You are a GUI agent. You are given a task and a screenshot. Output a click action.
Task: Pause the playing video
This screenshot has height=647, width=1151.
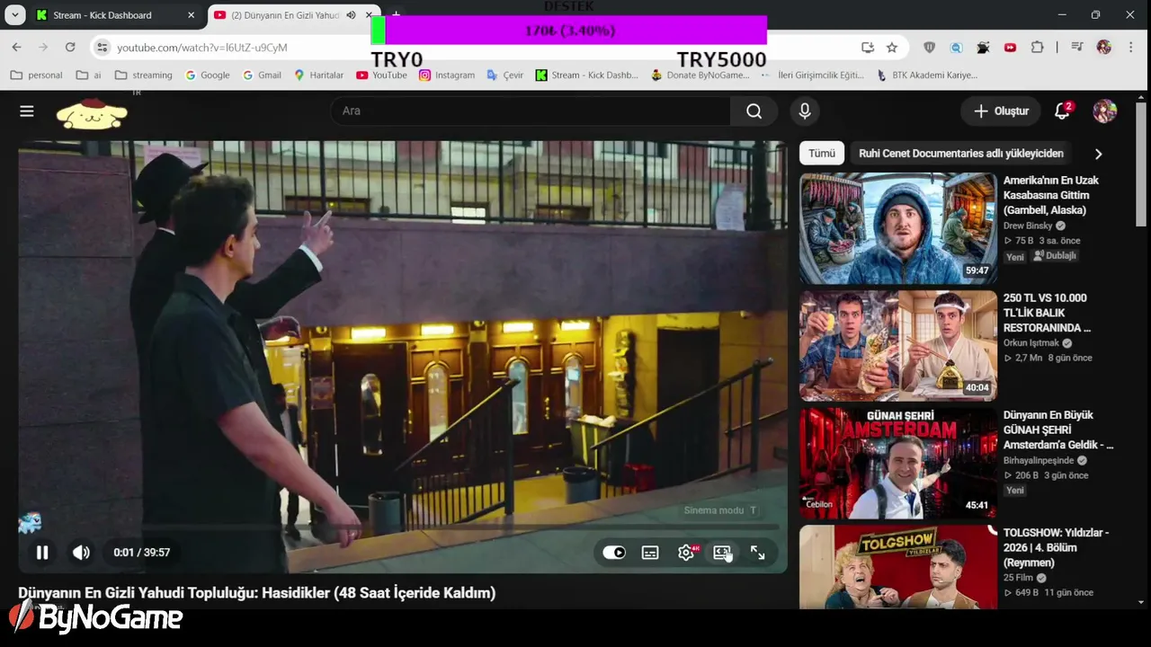click(x=42, y=553)
